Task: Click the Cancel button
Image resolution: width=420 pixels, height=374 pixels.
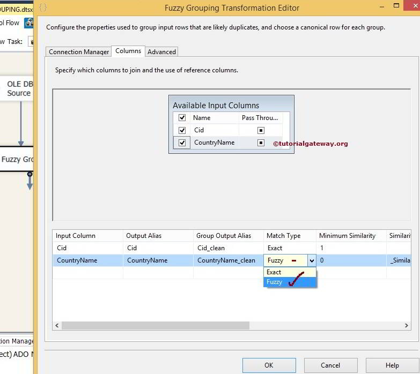Action: 330,365
